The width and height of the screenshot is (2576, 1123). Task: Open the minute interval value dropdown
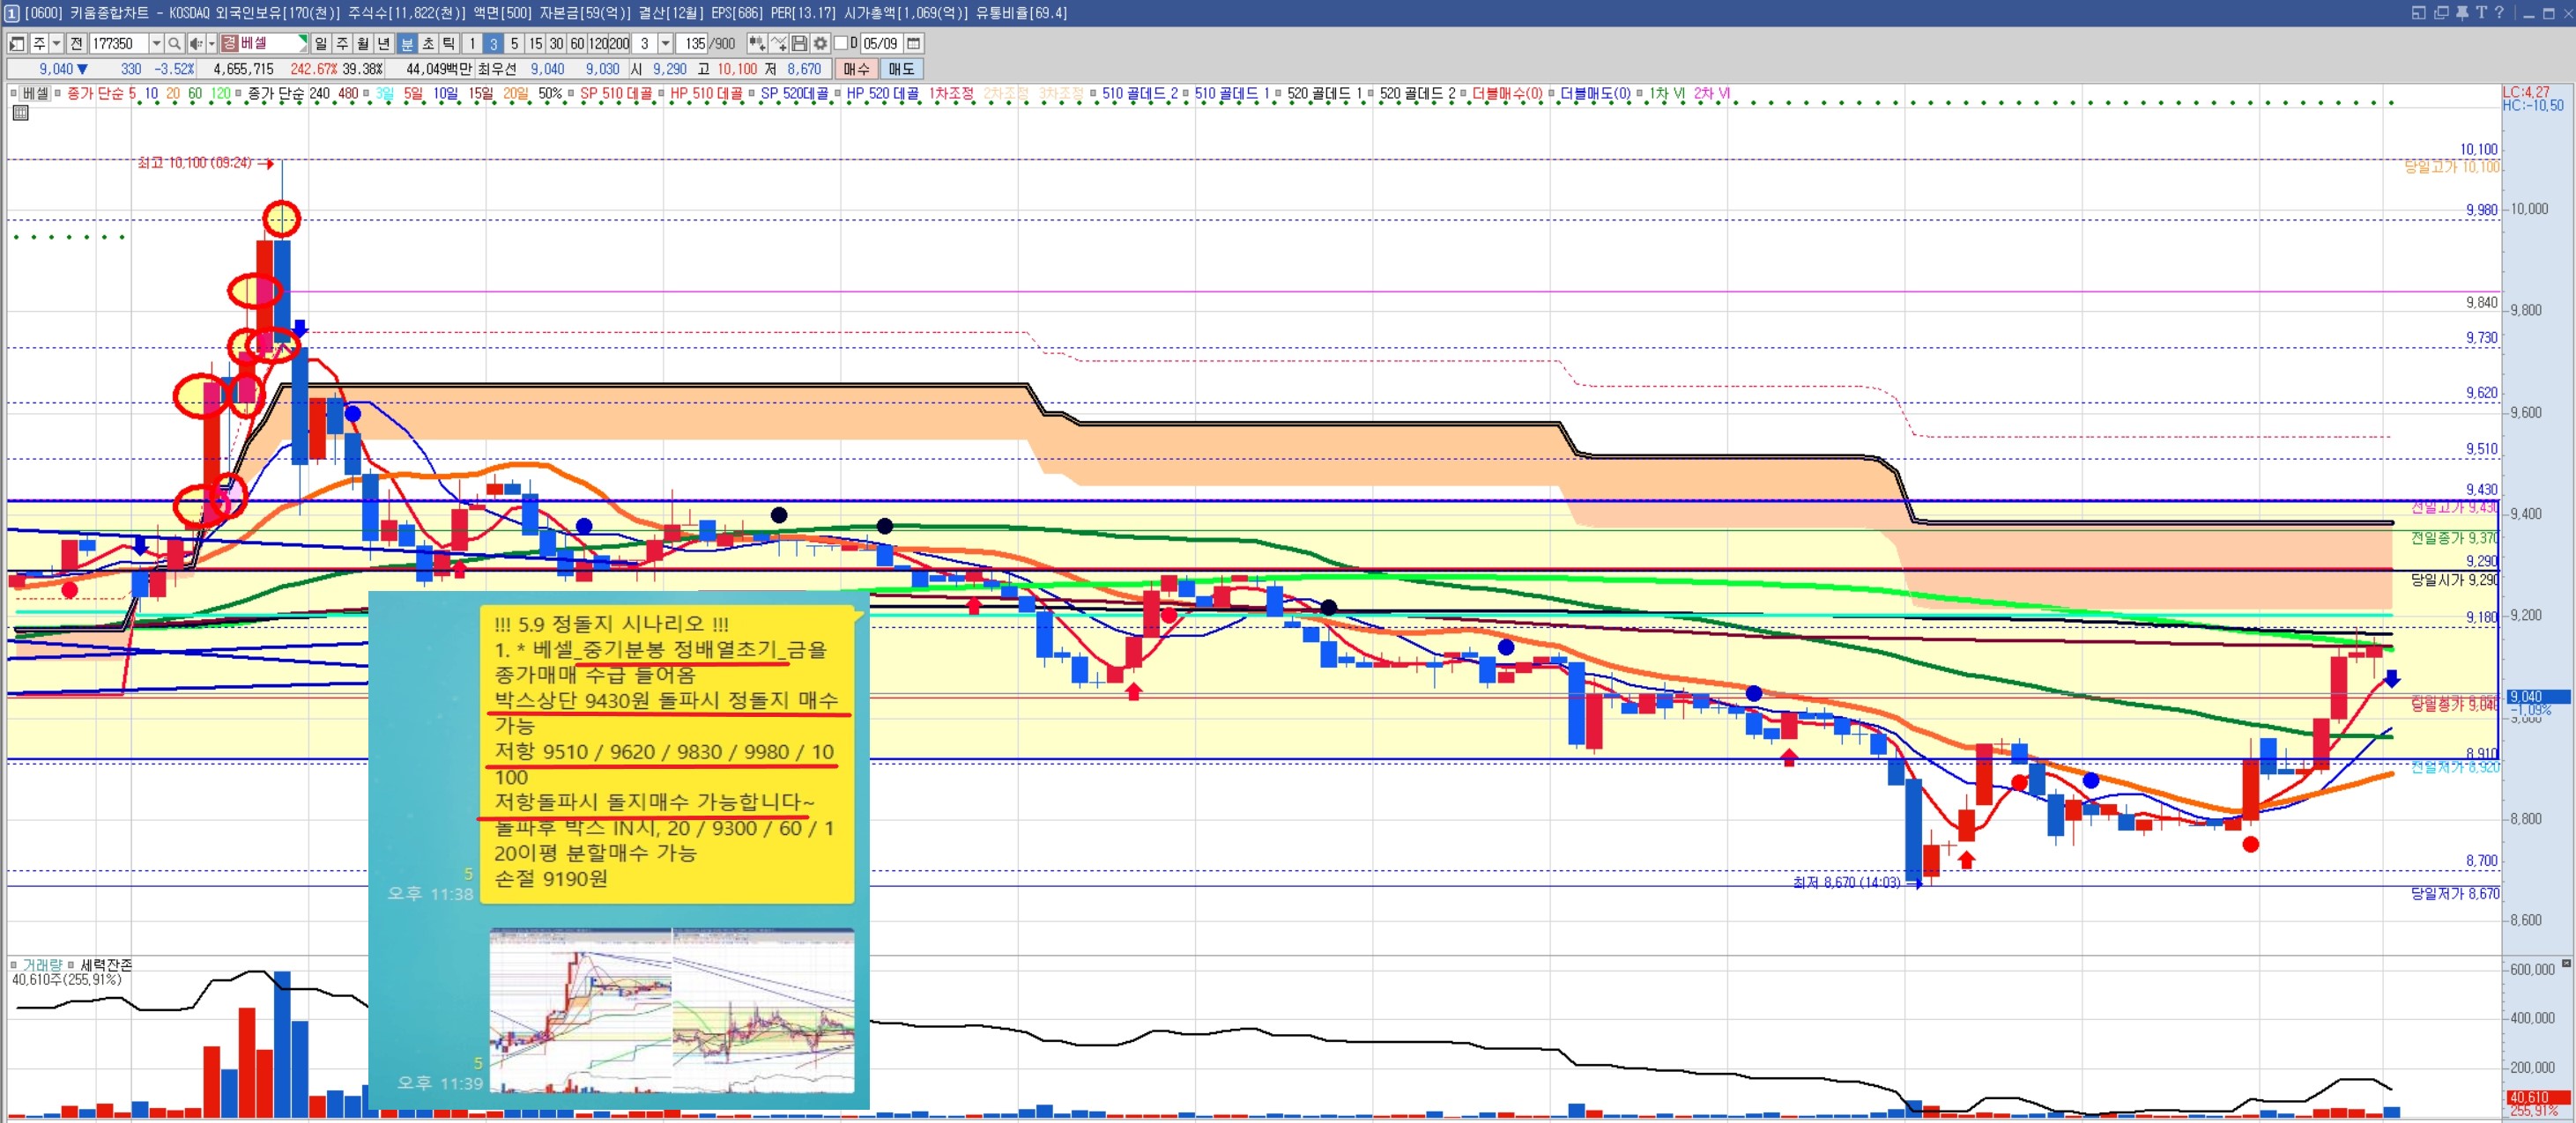[x=666, y=44]
